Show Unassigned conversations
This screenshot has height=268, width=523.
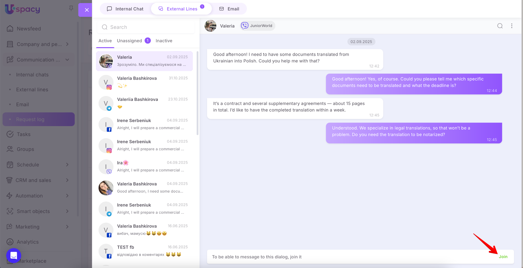point(129,41)
